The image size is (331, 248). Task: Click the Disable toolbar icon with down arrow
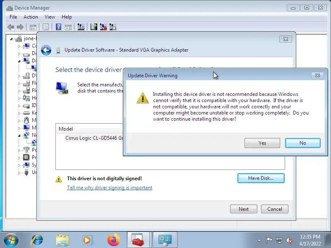click(x=113, y=27)
